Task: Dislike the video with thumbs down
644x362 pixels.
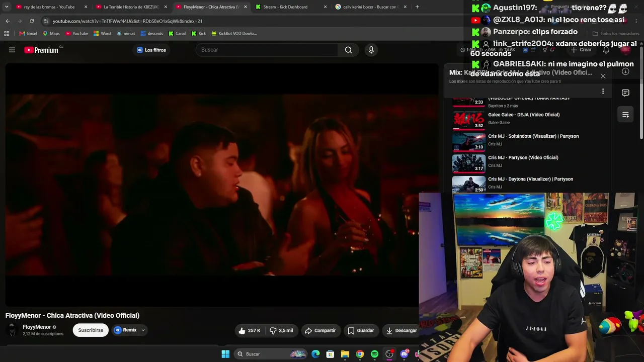Action: click(x=281, y=330)
